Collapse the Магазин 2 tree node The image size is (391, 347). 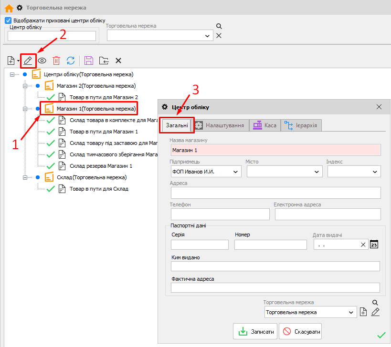coord(25,86)
